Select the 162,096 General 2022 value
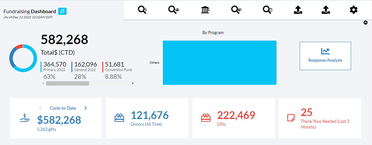 click(x=86, y=64)
